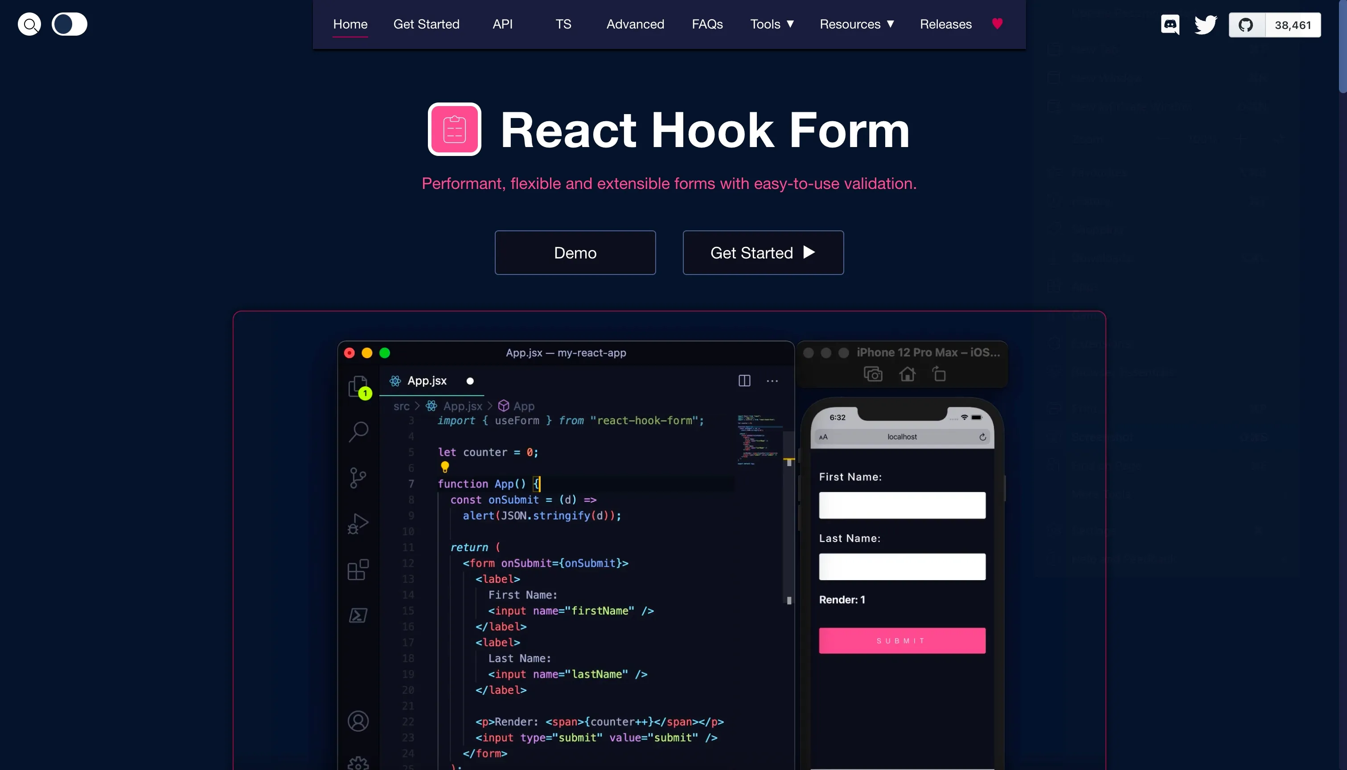
Task: Open the Accounts avatar icon in sidebar
Action: 358,721
